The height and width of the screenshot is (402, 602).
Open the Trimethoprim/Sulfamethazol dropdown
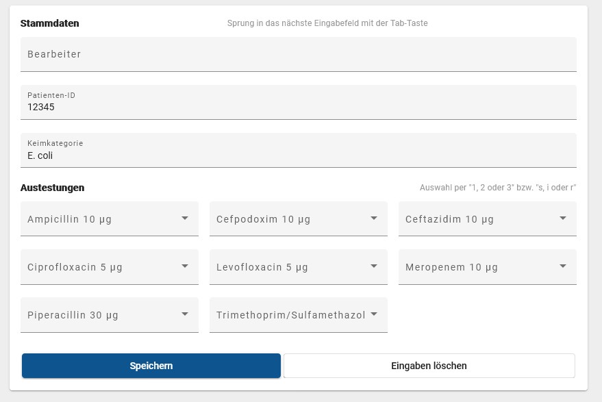coord(299,315)
